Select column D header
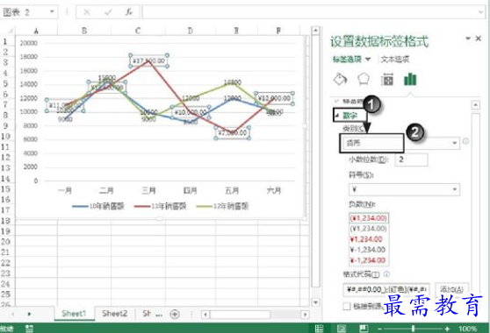Screen dimensions: 490x333 coord(190,31)
